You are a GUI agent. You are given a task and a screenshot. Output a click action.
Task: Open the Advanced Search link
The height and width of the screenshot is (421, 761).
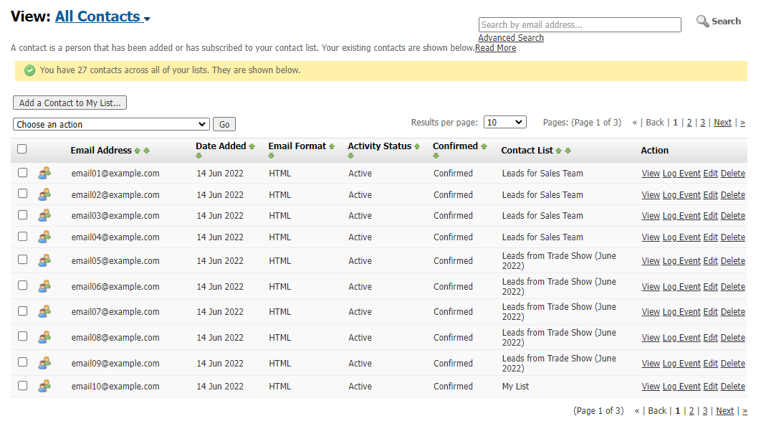coord(511,38)
